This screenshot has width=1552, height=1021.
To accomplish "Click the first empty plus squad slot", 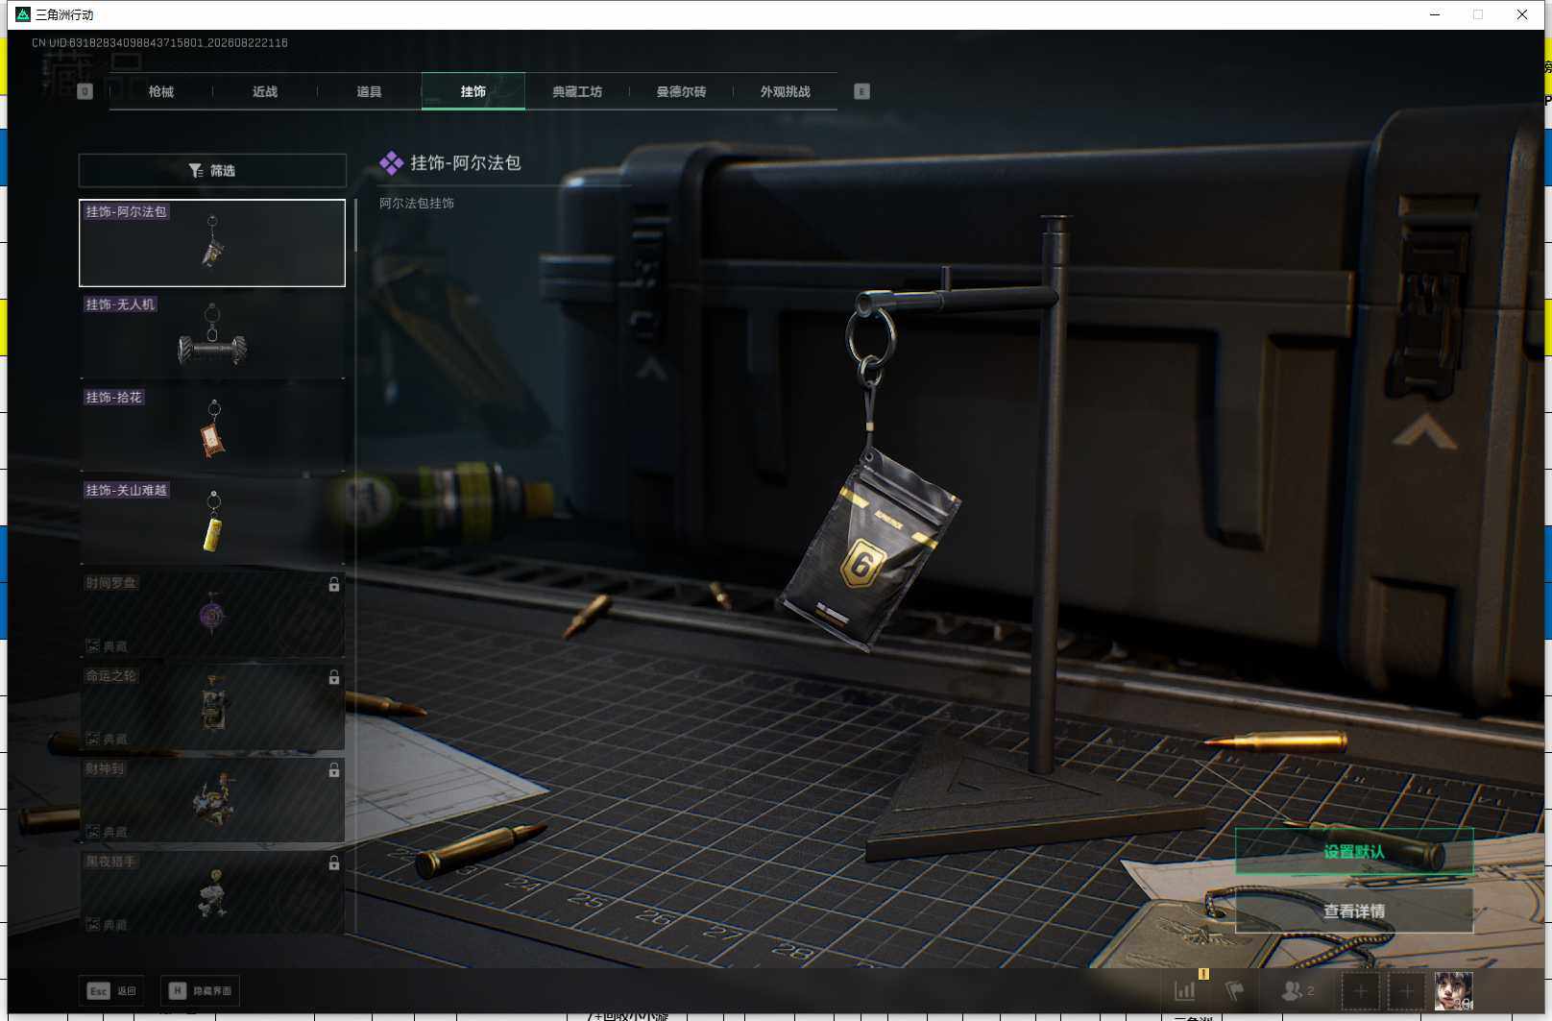I will (1360, 990).
